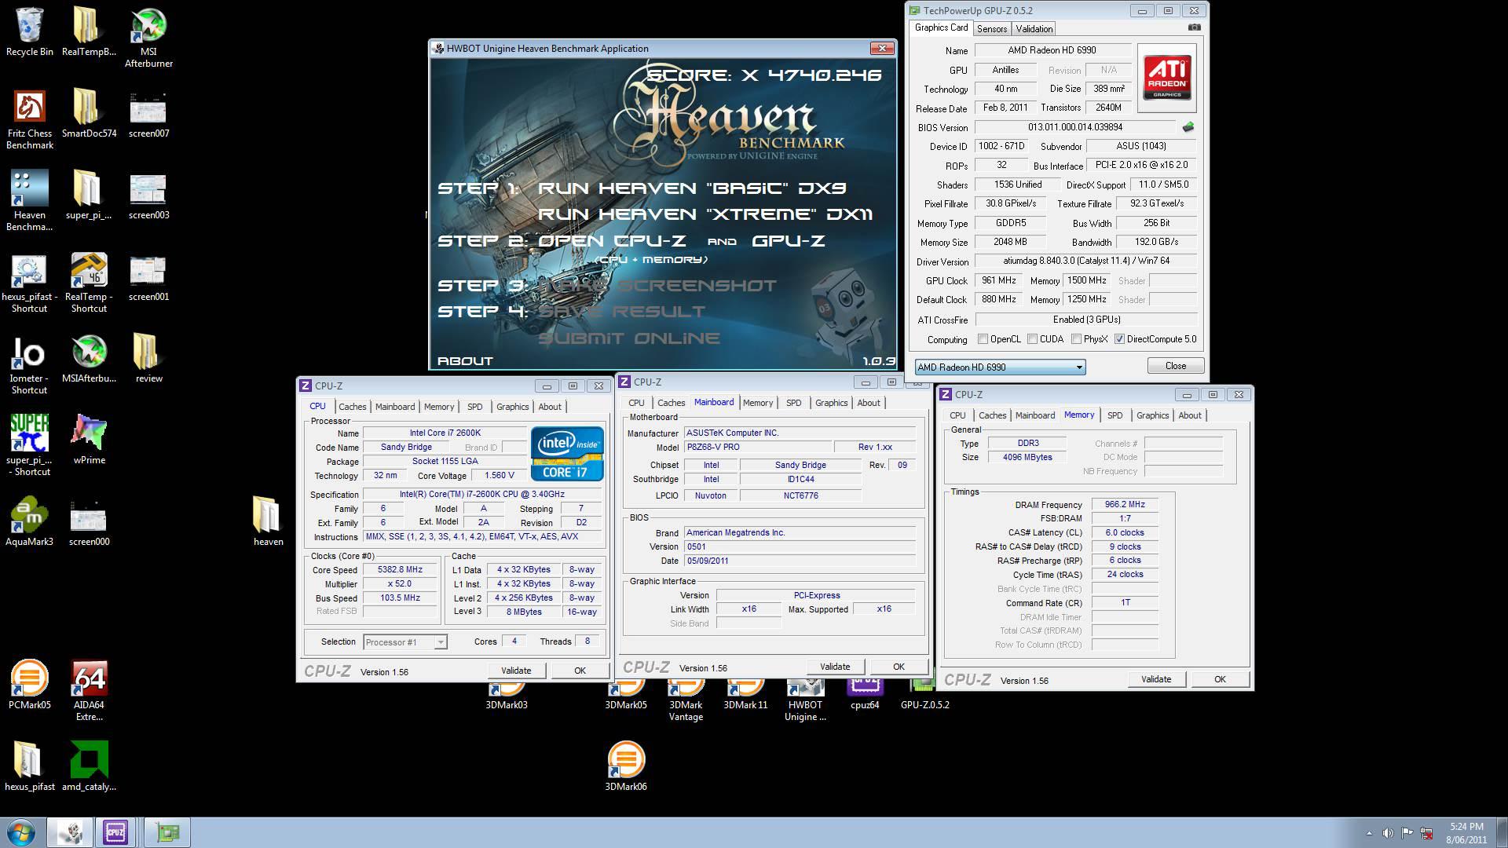Switch to the Sensors tab in GPU-Z

coord(991,29)
